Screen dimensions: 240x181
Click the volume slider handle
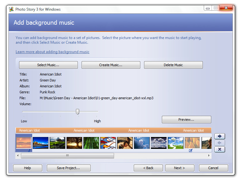tap(77, 112)
